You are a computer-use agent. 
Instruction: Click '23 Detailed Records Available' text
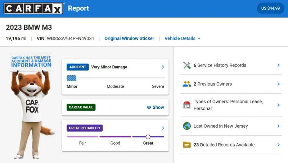pyautogui.click(x=224, y=145)
